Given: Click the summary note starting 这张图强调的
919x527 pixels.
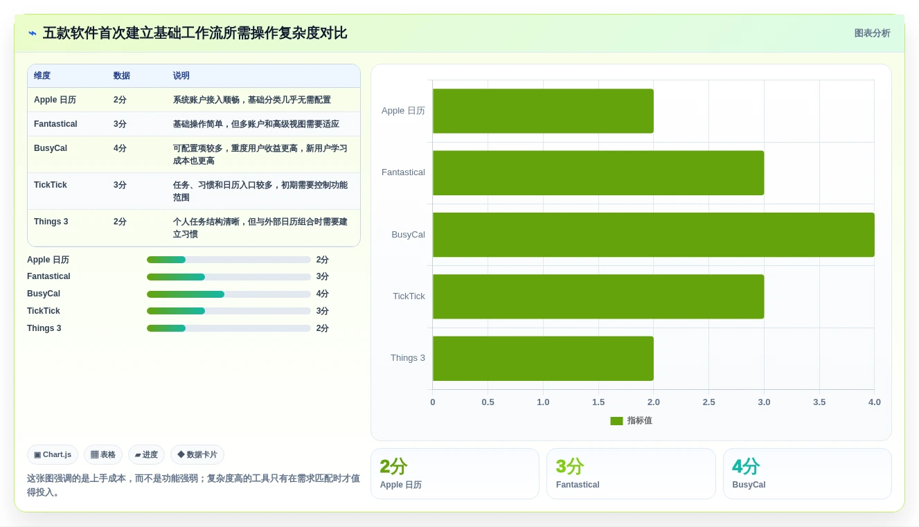Looking at the screenshot, I should pyautogui.click(x=194, y=485).
